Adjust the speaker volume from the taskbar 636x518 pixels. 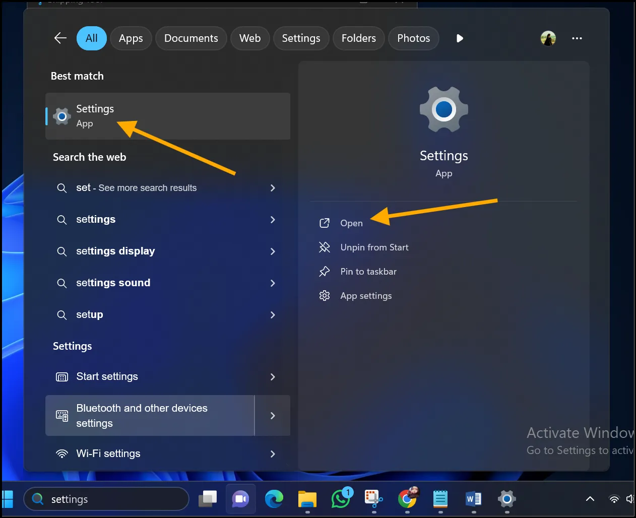(631, 499)
